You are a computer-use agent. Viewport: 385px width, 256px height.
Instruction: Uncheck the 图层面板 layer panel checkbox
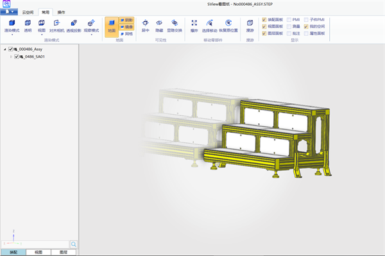click(264, 33)
